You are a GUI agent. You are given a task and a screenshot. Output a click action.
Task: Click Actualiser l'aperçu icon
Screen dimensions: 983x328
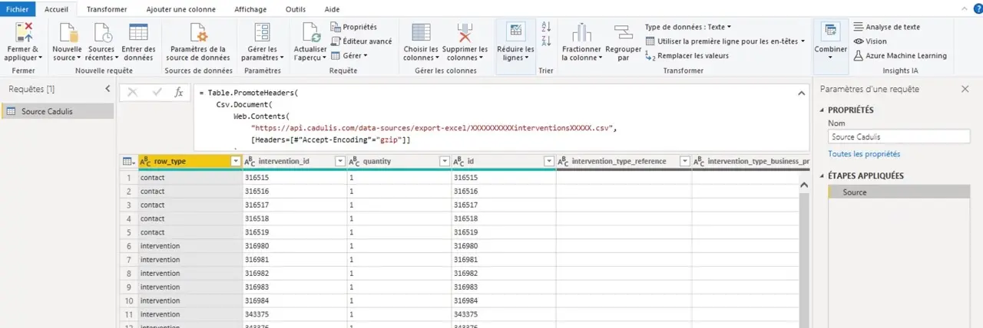pyautogui.click(x=310, y=33)
